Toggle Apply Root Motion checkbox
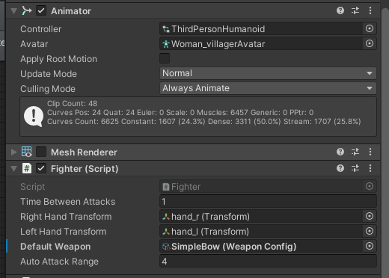Viewport: 389px width, 278px height. (165, 58)
